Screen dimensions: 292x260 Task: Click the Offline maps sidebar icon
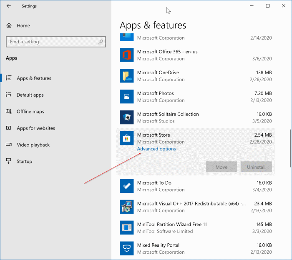point(9,111)
